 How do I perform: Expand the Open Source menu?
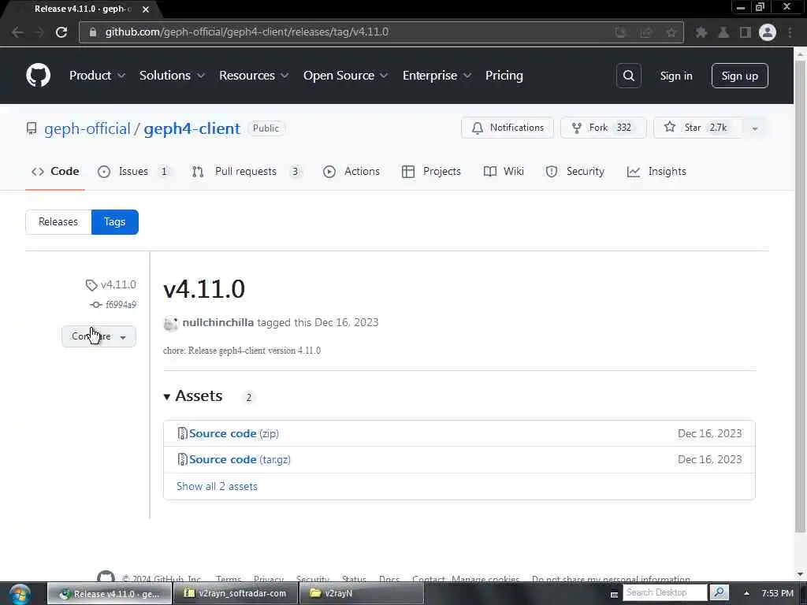coord(345,76)
